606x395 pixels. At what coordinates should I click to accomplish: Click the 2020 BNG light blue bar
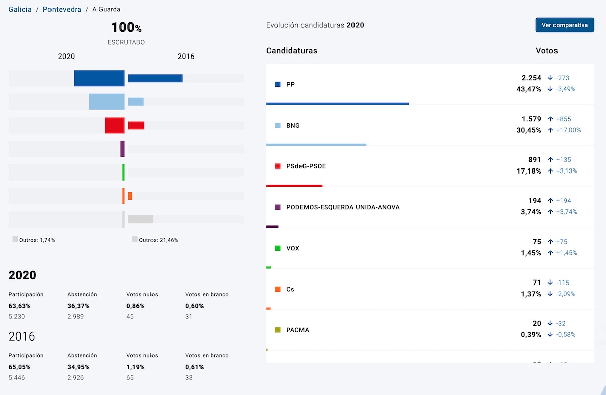[107, 102]
